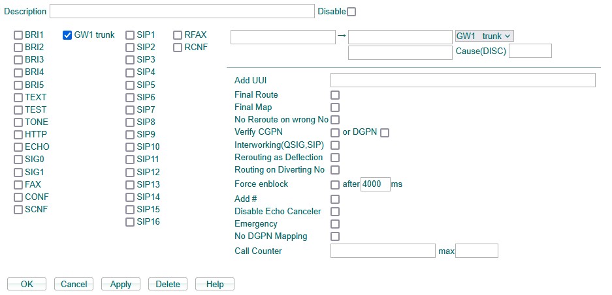Select the Cause(DISC) input box
Image resolution: width=612 pixels, height=295 pixels.
530,51
